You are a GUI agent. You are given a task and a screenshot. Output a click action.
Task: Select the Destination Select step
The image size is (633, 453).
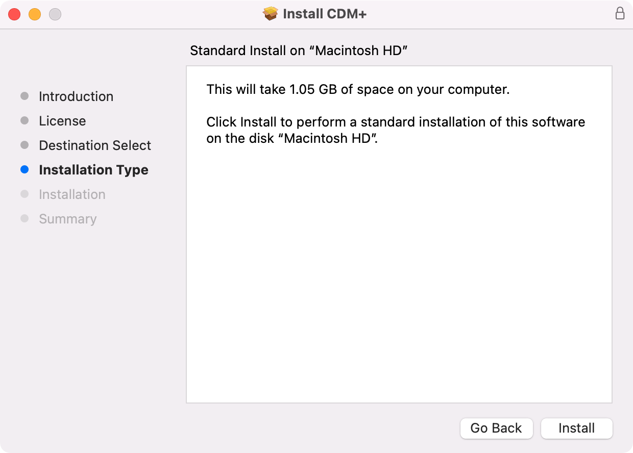pyautogui.click(x=95, y=145)
